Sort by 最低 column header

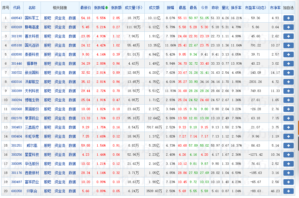click(x=193, y=8)
